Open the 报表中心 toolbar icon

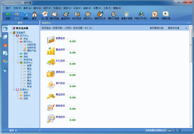tap(88, 15)
